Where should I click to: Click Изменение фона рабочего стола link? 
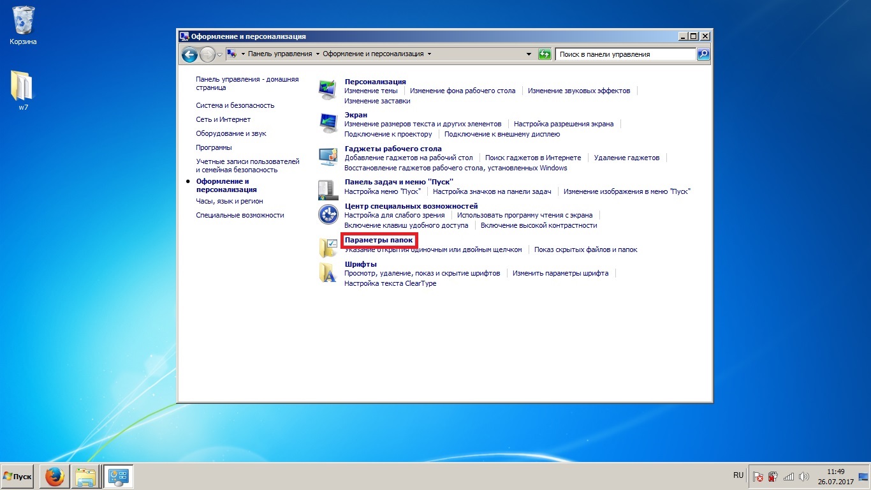pos(462,91)
